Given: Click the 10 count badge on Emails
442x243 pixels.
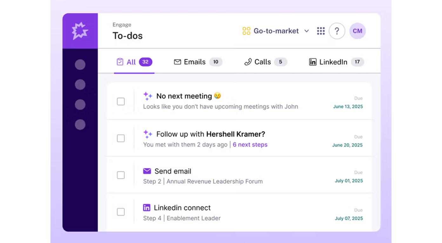Looking at the screenshot, I should [x=216, y=62].
